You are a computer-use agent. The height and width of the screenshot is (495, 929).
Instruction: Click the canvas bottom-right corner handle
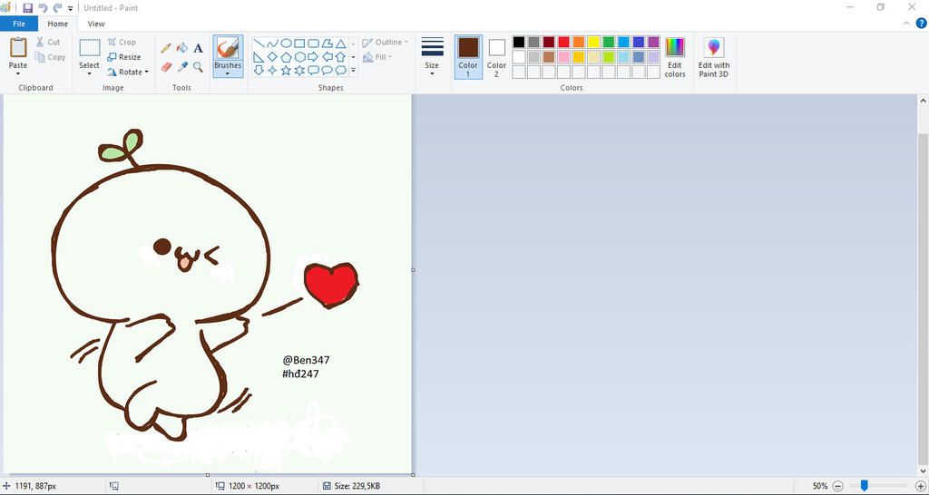pos(413,475)
